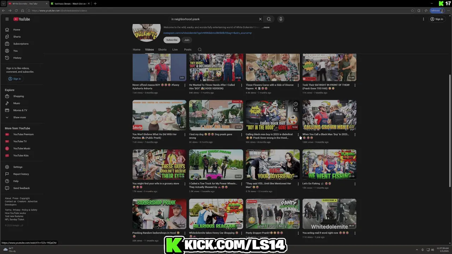Open Subscriptions in the sidebar
452x254 pixels.
point(22,44)
